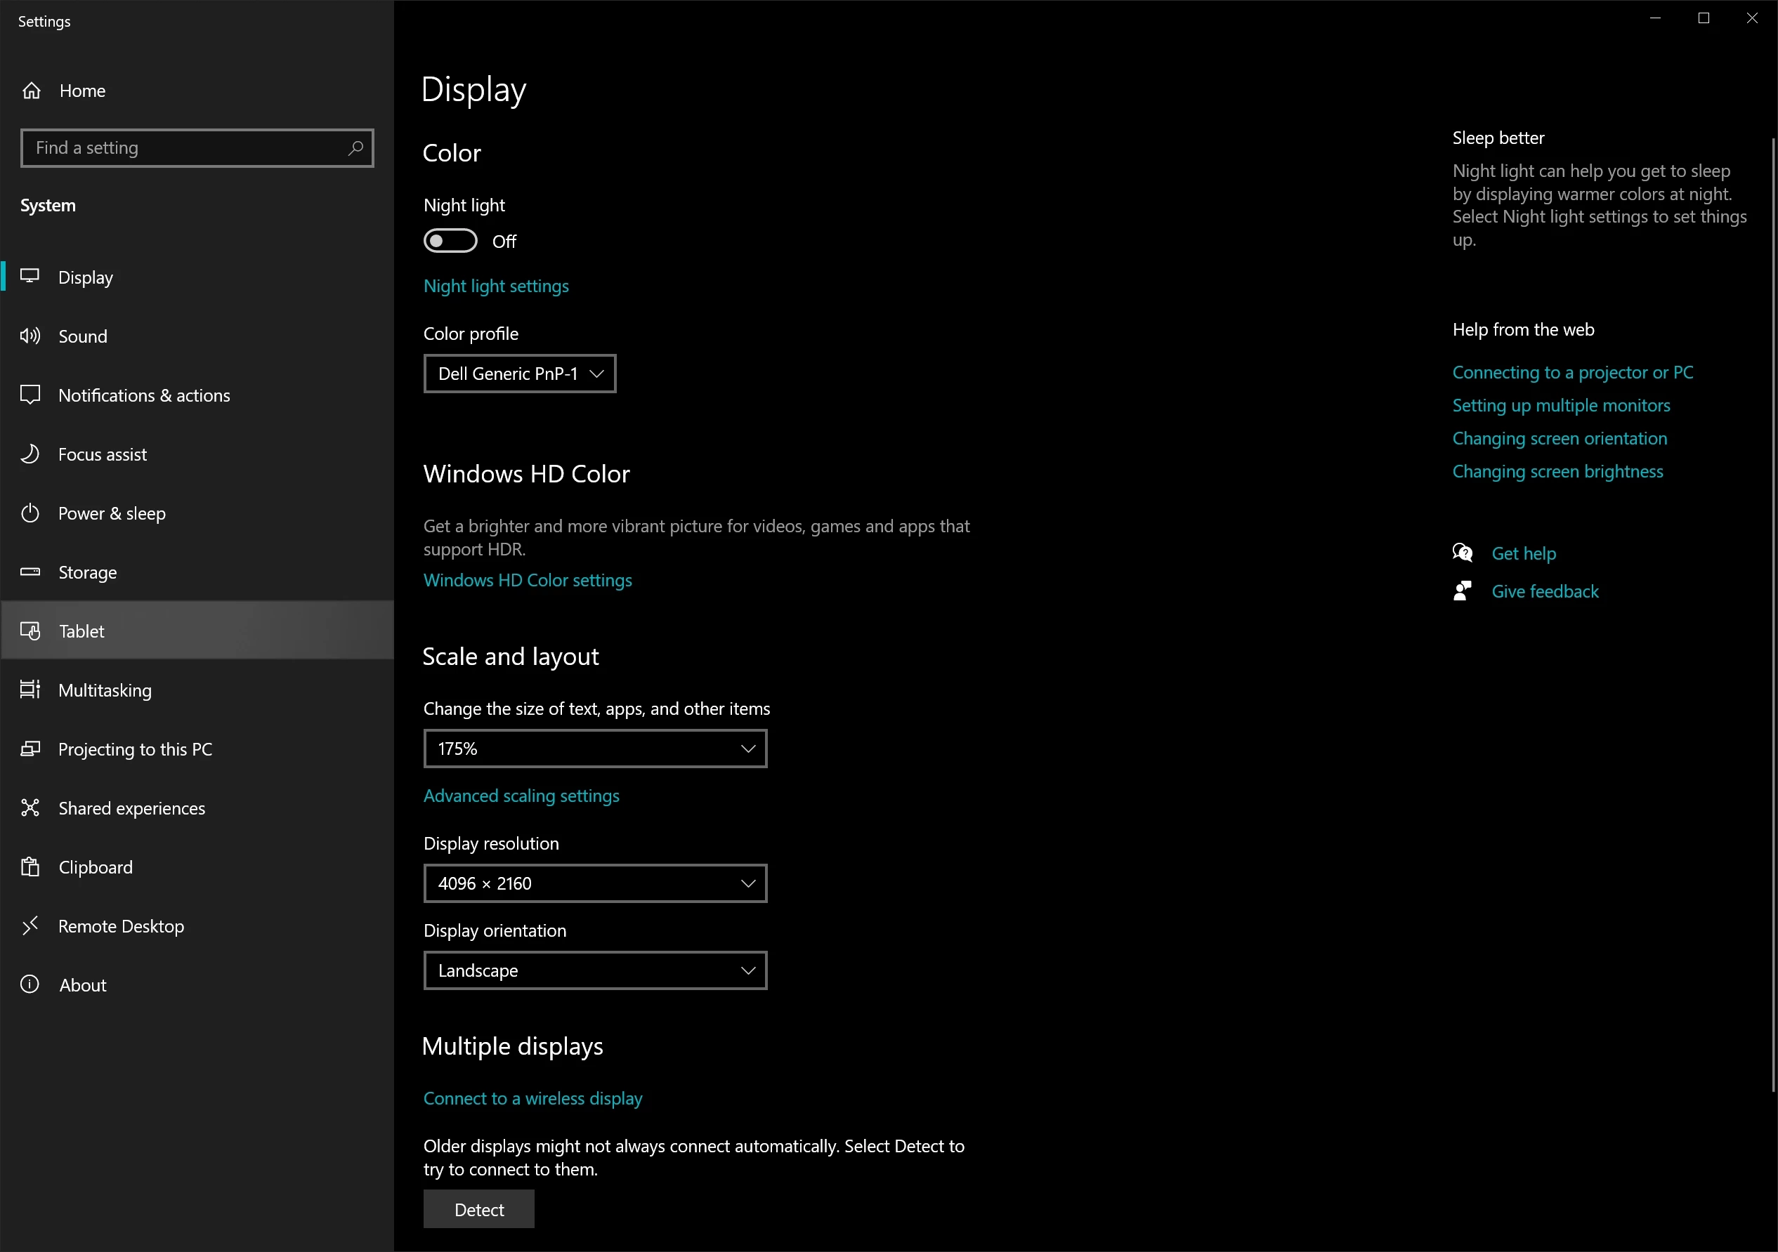Open the Display resolution dropdown
Viewport: 1778px width, 1252px height.
tap(595, 883)
